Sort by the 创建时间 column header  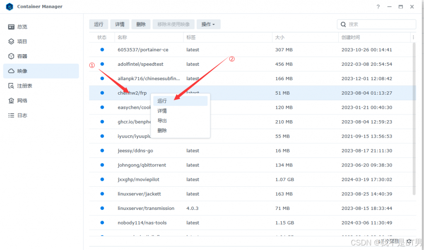[374, 37]
